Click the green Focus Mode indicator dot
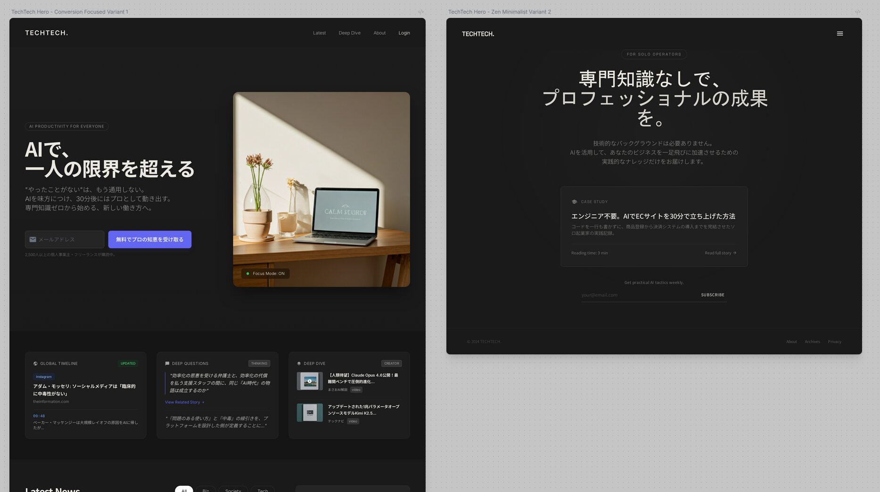Image resolution: width=880 pixels, height=492 pixels. 248,273
